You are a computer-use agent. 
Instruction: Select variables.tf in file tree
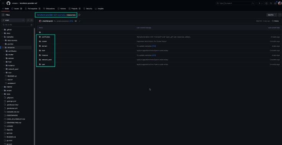(11, 83)
